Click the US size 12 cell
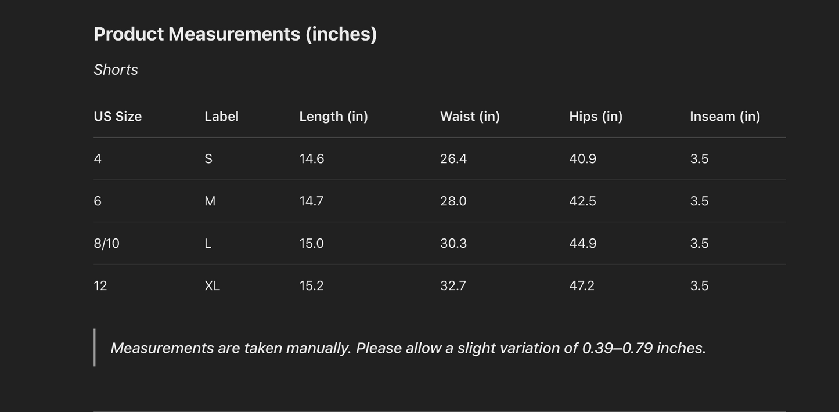This screenshot has height=412, width=839. 100,285
